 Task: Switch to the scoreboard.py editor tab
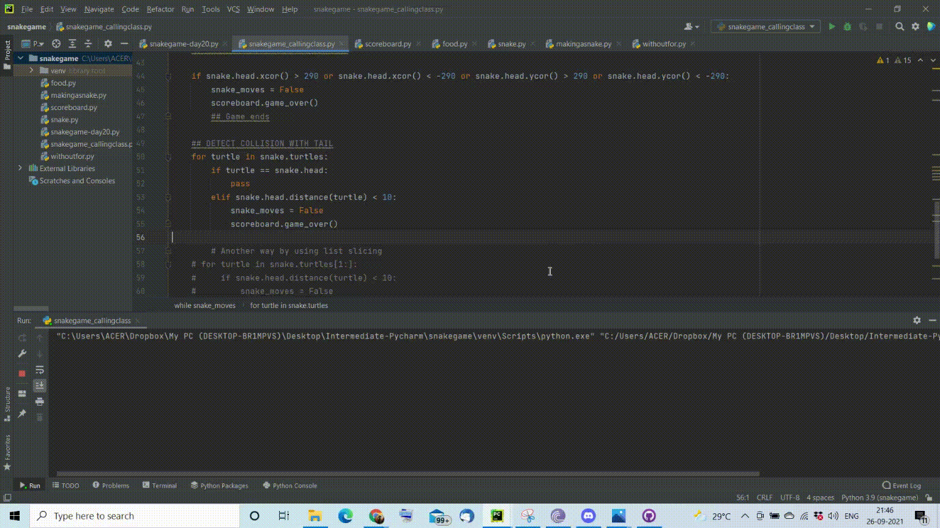pyautogui.click(x=387, y=44)
